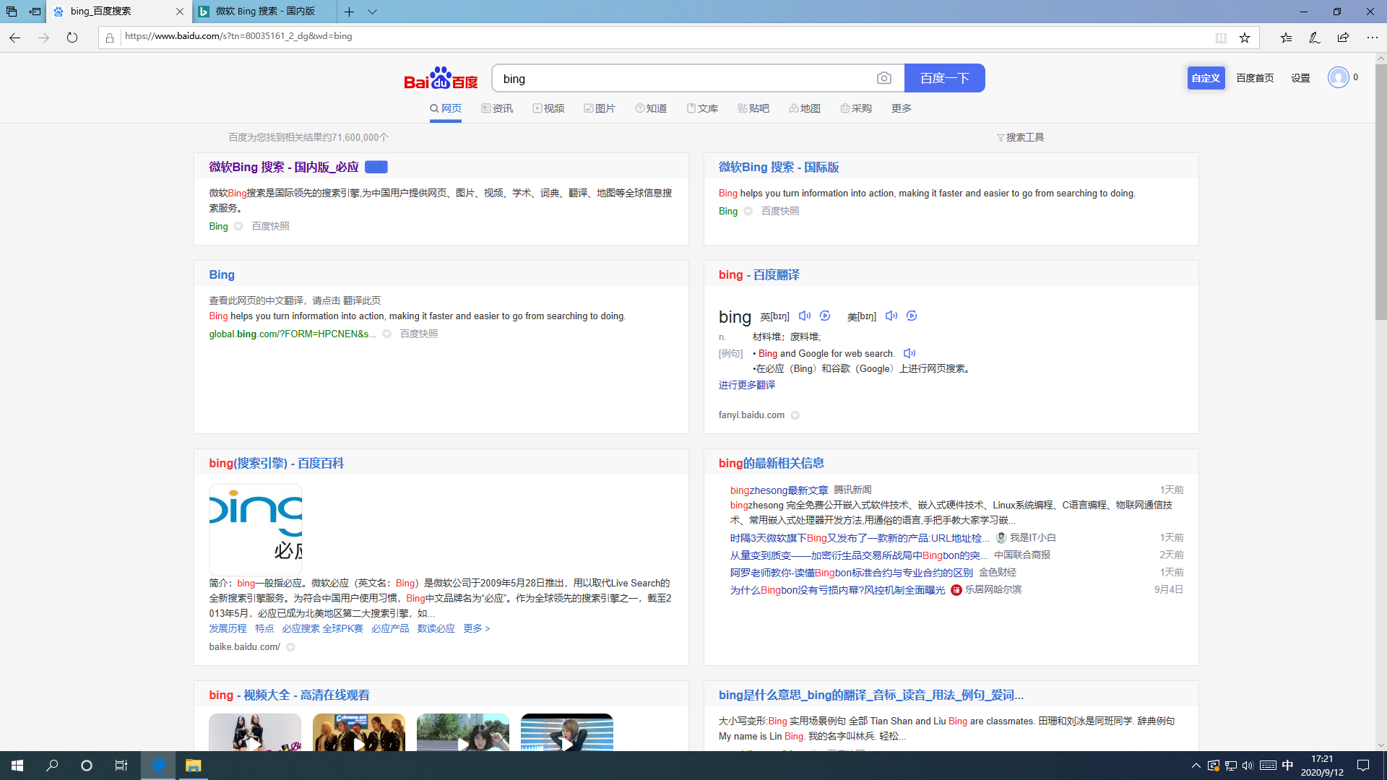This screenshot has width=1387, height=780.
Task: Play the example sentence audio
Action: [909, 353]
